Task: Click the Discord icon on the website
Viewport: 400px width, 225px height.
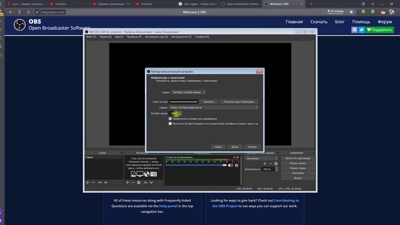Action: tap(354, 30)
